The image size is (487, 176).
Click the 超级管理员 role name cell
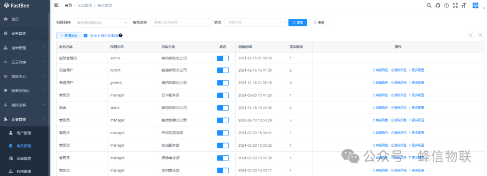click(x=68, y=58)
